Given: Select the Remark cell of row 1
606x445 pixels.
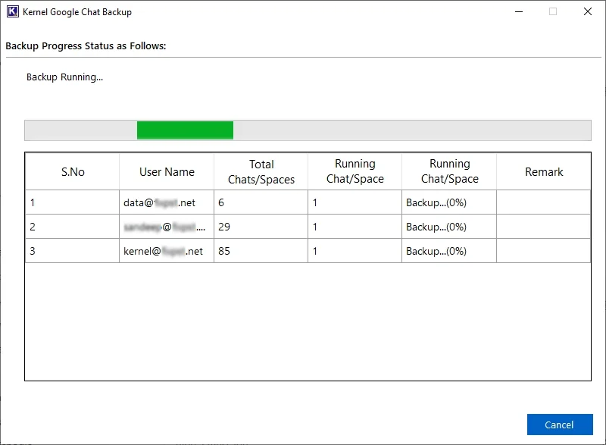Looking at the screenshot, I should [x=543, y=202].
